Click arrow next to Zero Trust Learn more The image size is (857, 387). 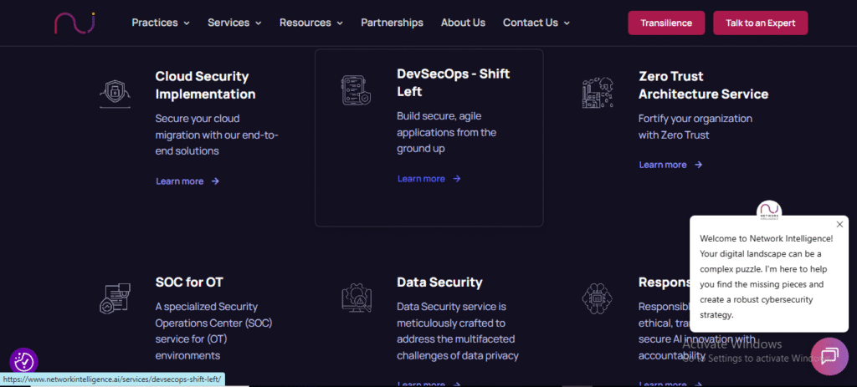pos(699,165)
